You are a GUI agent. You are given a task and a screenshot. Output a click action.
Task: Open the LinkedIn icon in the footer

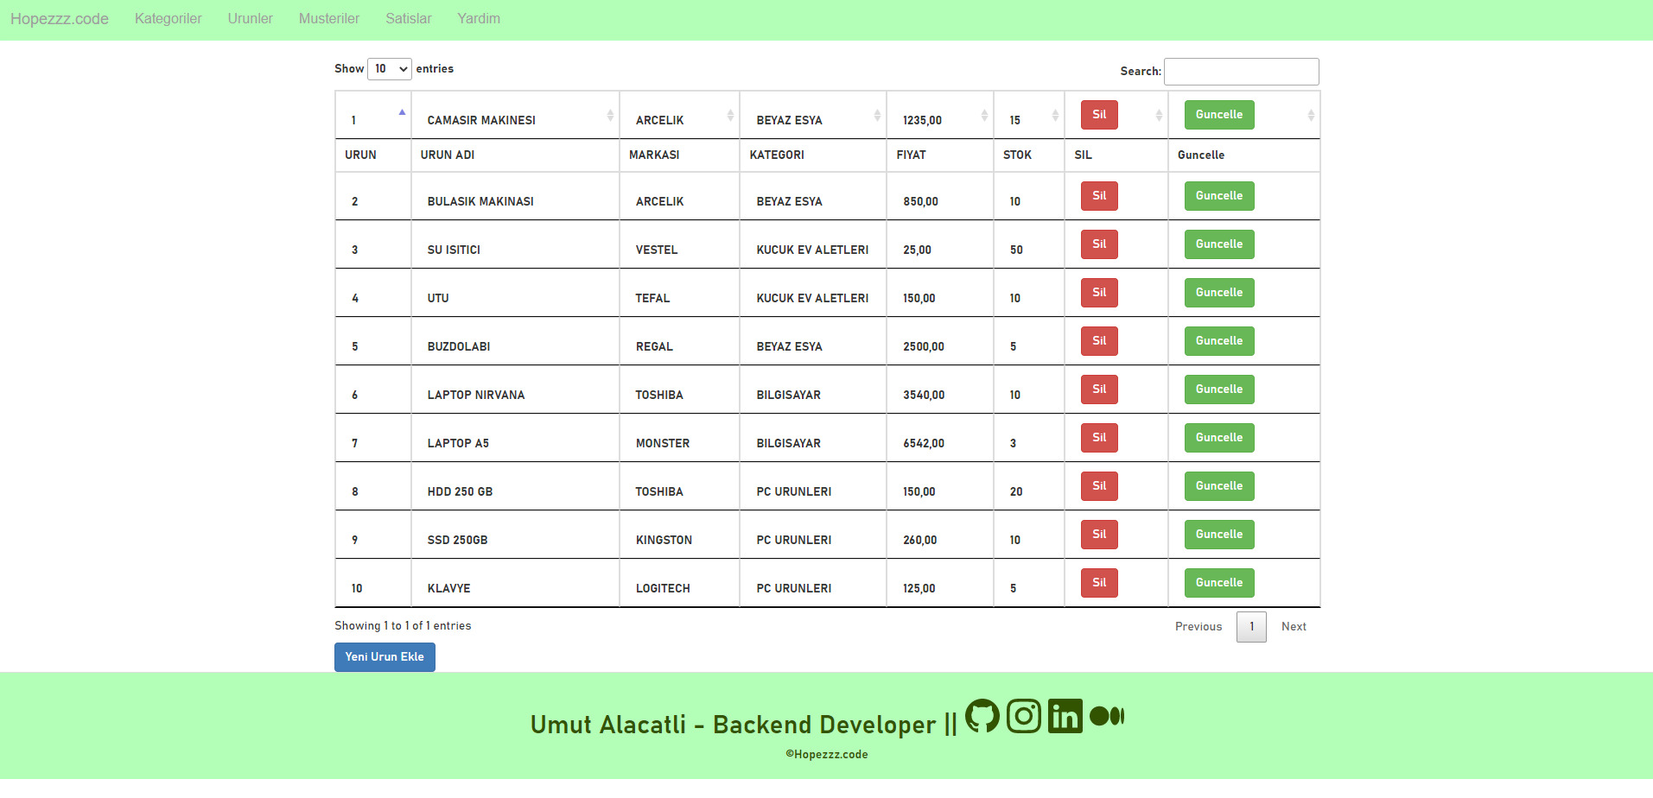[1065, 715]
